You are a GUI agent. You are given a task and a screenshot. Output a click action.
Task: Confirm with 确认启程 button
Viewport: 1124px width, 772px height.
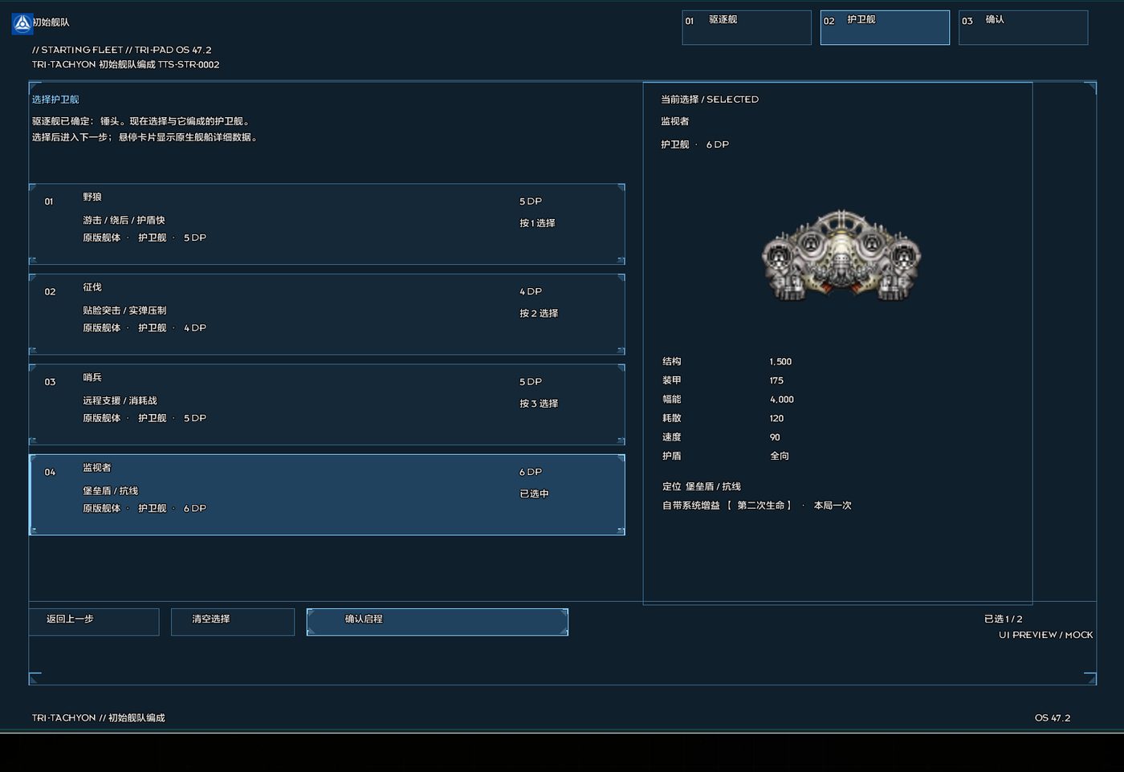tap(438, 622)
